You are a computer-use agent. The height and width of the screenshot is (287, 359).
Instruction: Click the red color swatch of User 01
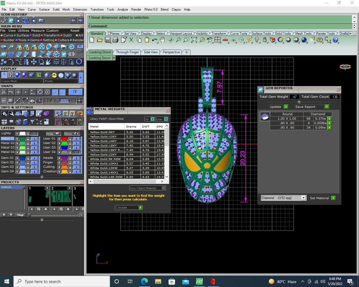[65, 139]
